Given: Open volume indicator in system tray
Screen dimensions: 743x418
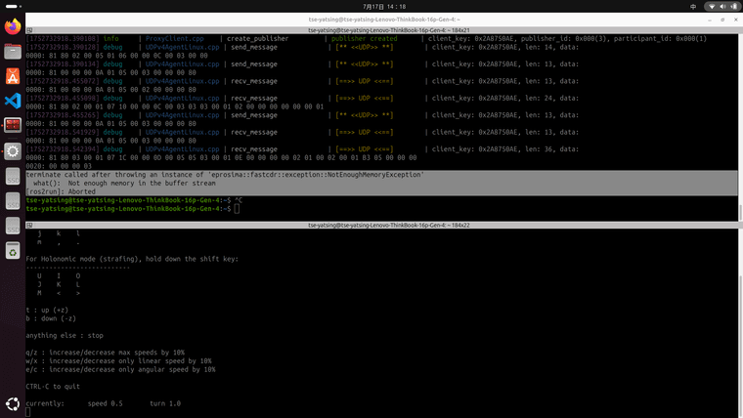Looking at the screenshot, I should click(722, 7).
